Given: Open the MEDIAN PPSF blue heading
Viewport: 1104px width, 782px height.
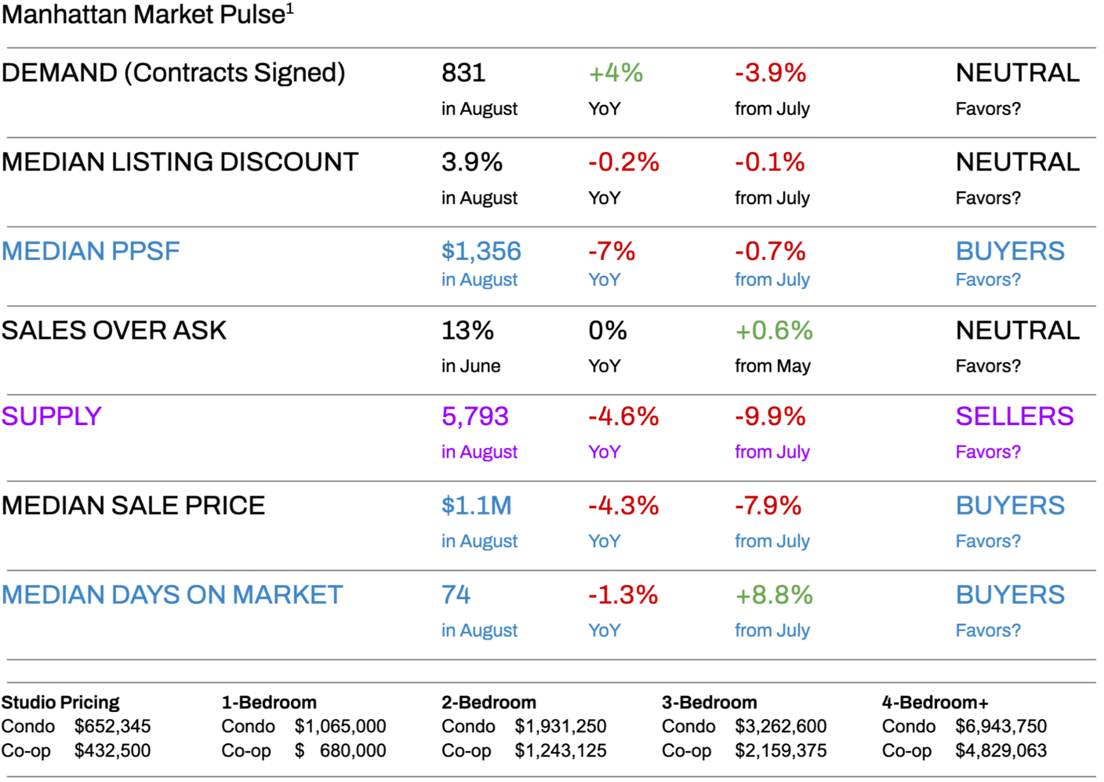Looking at the screenshot, I should (x=90, y=251).
